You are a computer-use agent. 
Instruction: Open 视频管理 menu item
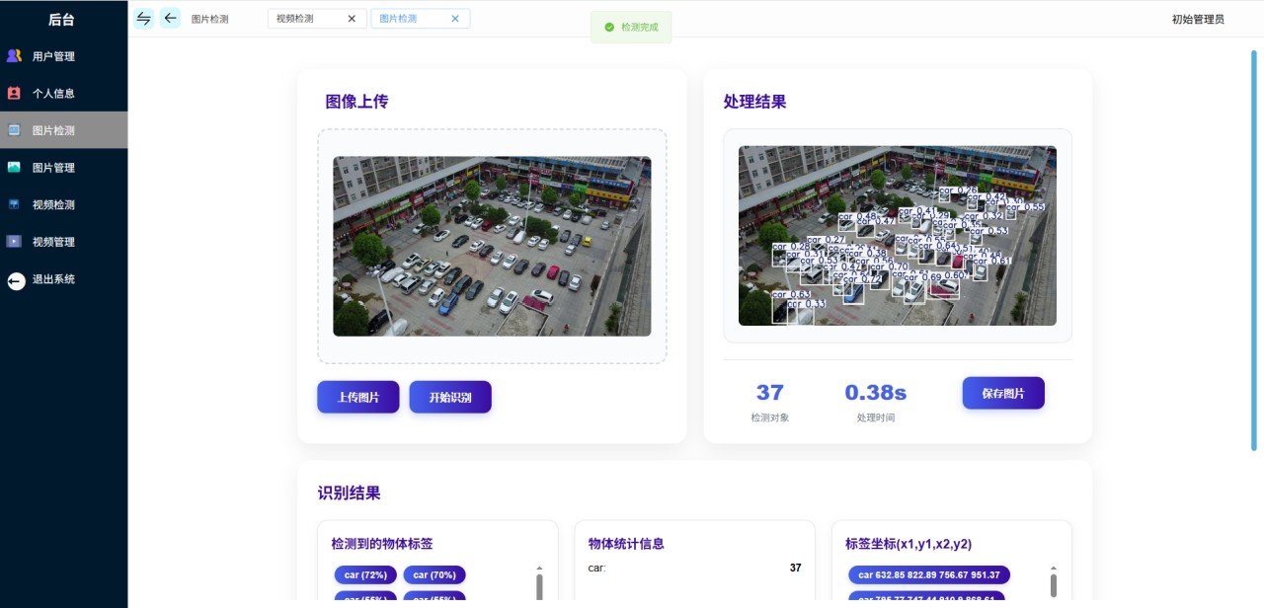[x=63, y=242]
